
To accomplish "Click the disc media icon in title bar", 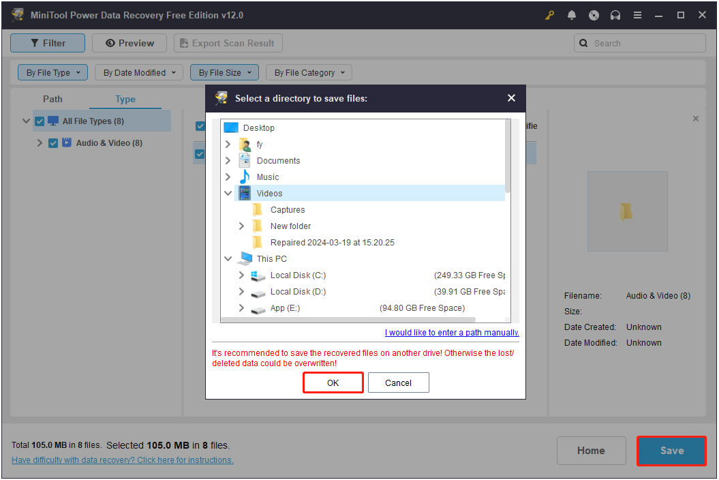I will (x=594, y=15).
